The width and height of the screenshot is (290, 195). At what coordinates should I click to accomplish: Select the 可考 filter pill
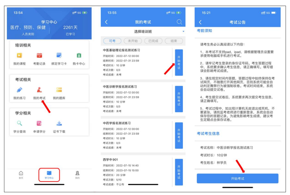click(x=112, y=41)
